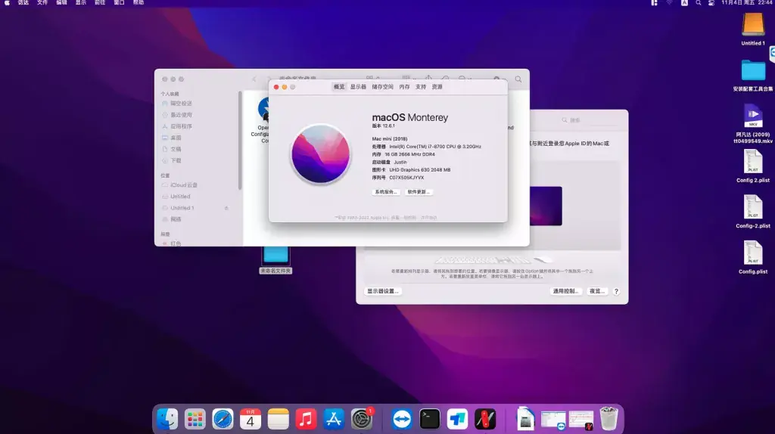Click the 显示器设置... button
The width and height of the screenshot is (775, 434).
click(x=383, y=291)
